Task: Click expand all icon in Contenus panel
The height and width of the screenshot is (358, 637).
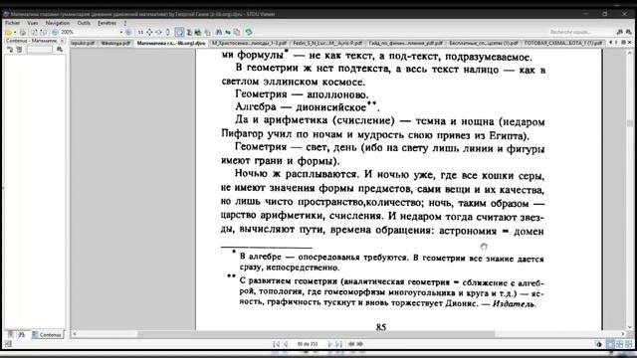Action: tap(10, 50)
